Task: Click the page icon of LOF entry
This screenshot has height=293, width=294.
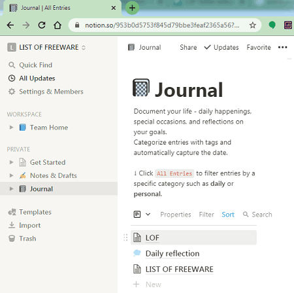Action: pos(137,237)
